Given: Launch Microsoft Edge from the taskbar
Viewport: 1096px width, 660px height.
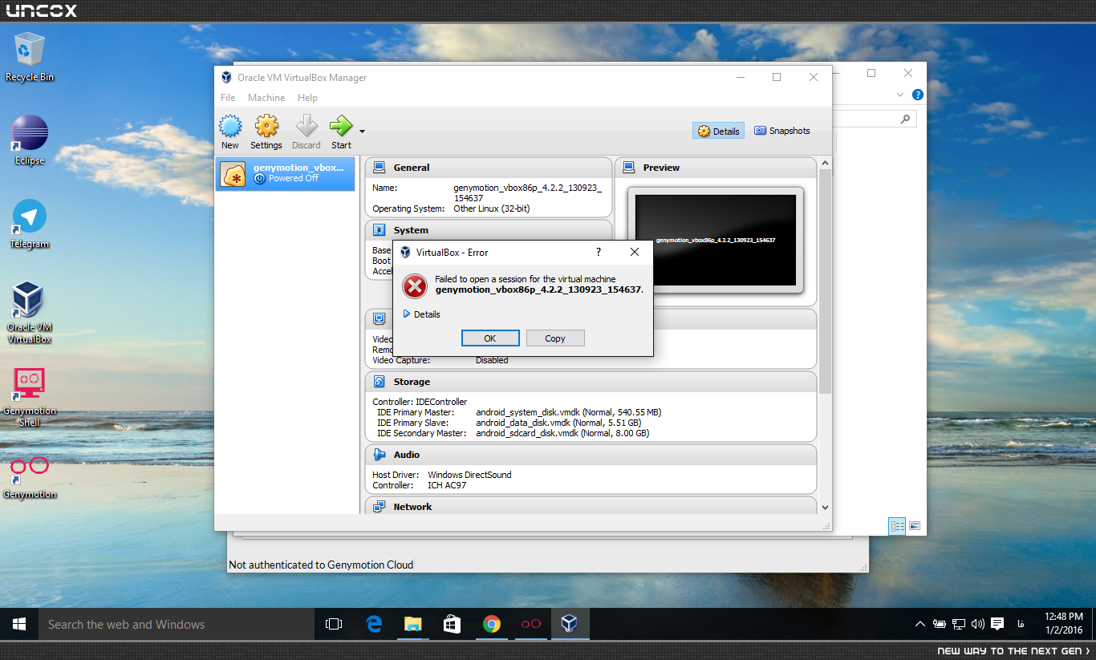Looking at the screenshot, I should pyautogui.click(x=374, y=624).
